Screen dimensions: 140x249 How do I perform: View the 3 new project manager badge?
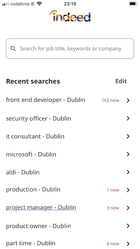point(113,208)
